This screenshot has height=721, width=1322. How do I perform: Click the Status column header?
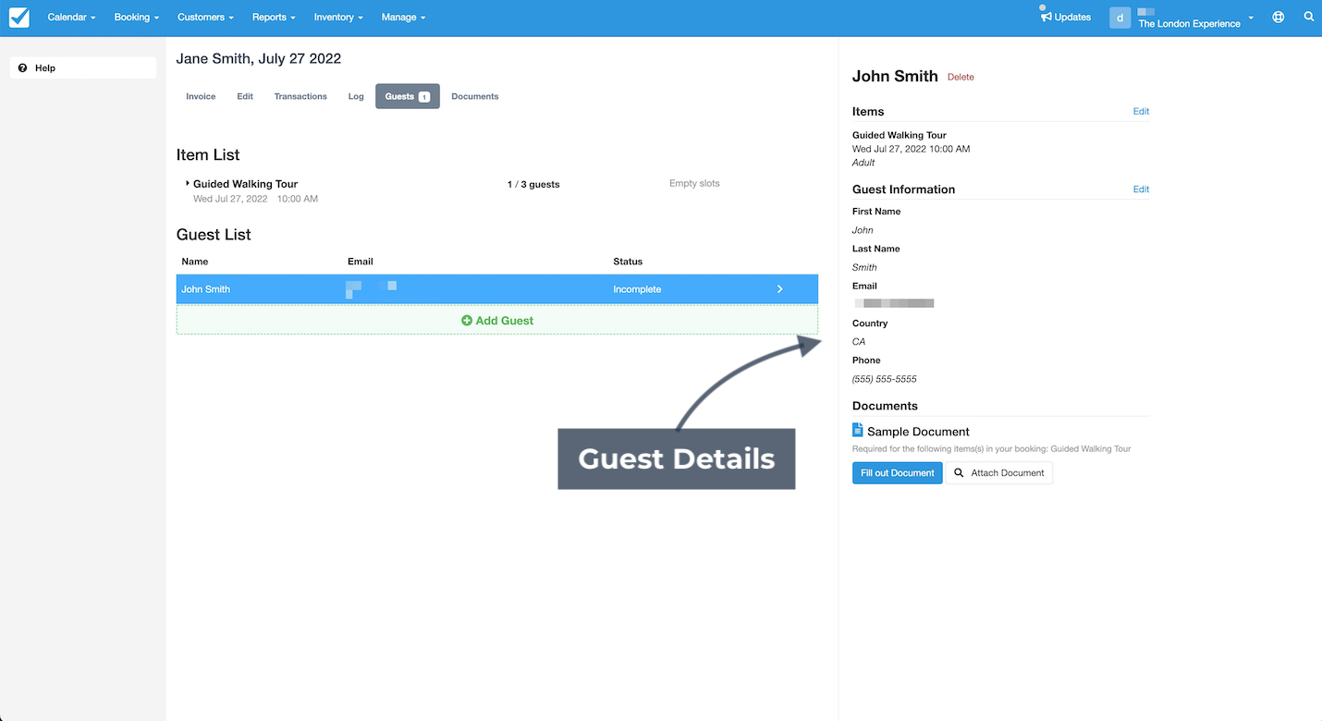coord(628,262)
